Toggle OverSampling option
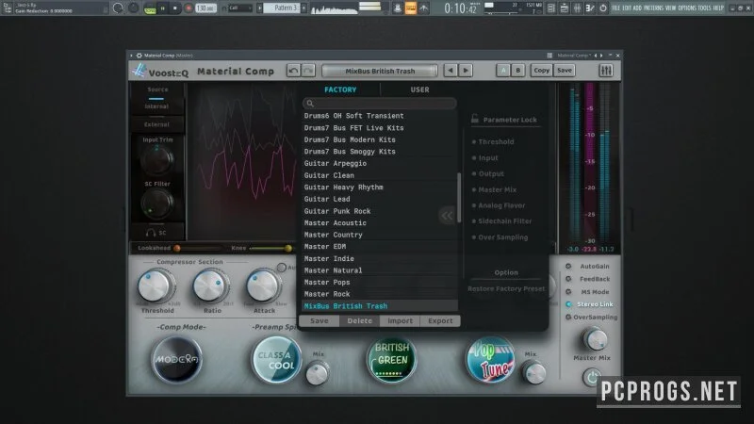 click(x=568, y=318)
